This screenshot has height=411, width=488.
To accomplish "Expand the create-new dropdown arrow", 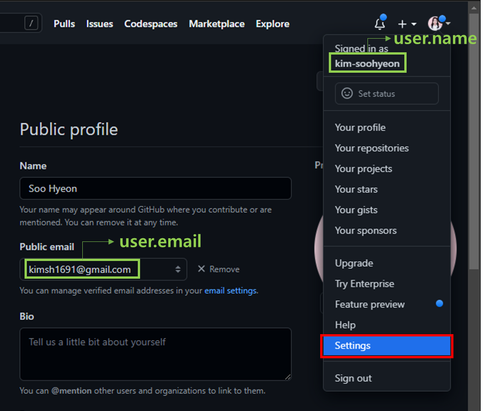I will [x=414, y=24].
